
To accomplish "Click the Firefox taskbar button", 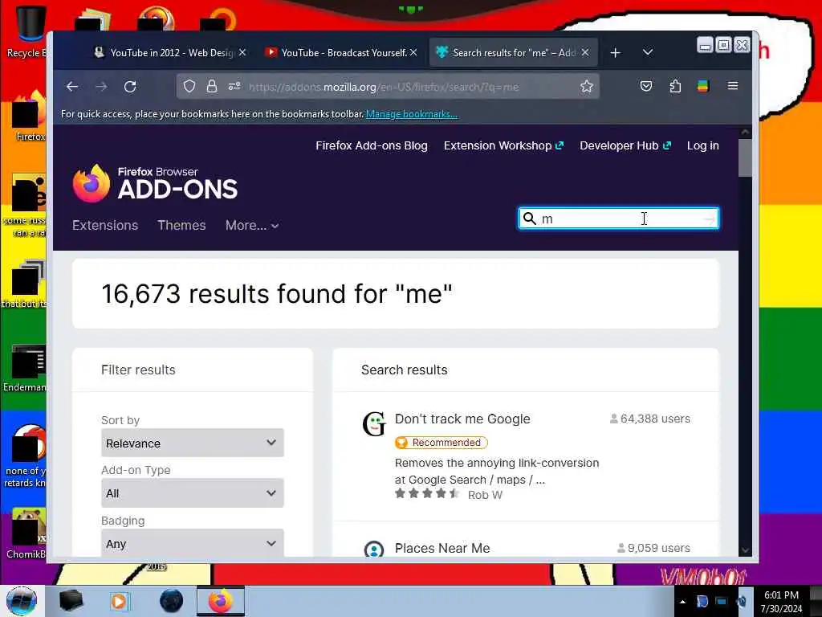I will click(221, 601).
